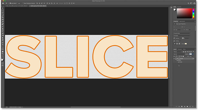Open the workspace switcher icon
This screenshot has height=111, width=199.
tap(191, 3)
